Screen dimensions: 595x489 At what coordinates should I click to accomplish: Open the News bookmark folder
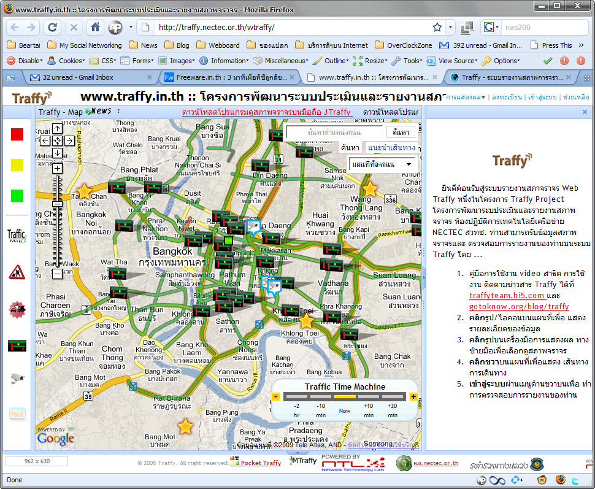(x=143, y=45)
